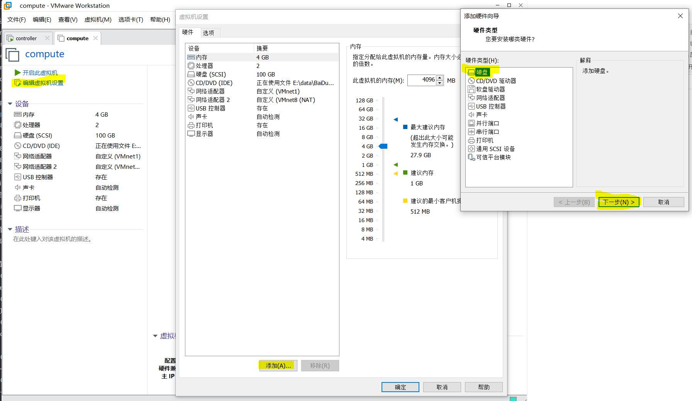Pick USB 控制器 icon in wizard list
The height and width of the screenshot is (401, 692).
[471, 106]
